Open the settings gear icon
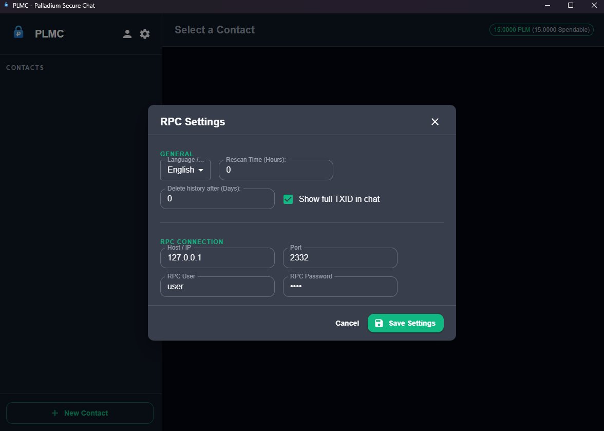This screenshot has width=604, height=431. (144, 33)
